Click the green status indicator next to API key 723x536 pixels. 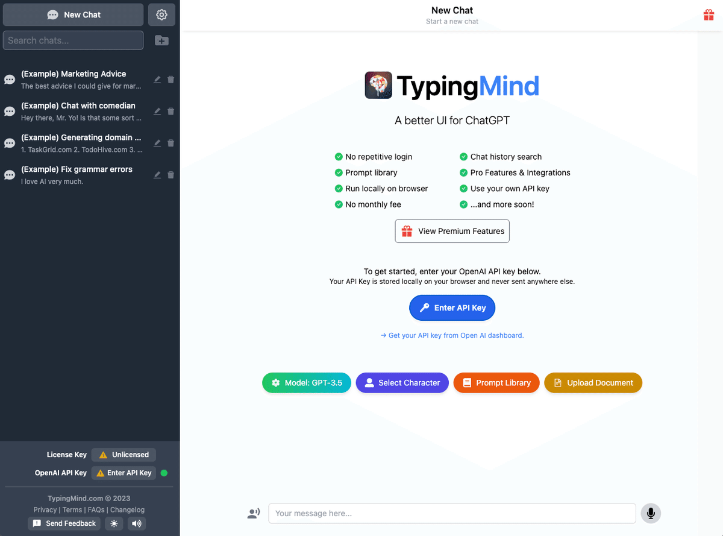pyautogui.click(x=164, y=473)
